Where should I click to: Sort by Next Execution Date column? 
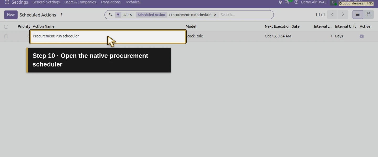(282, 26)
